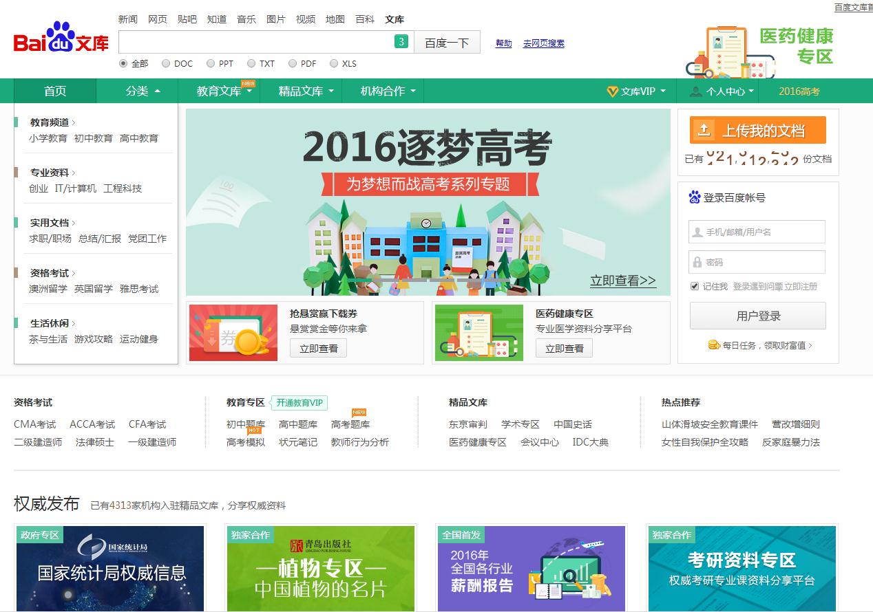Click the 用户登录 login button
The height and width of the screenshot is (612, 873).
pyautogui.click(x=757, y=316)
